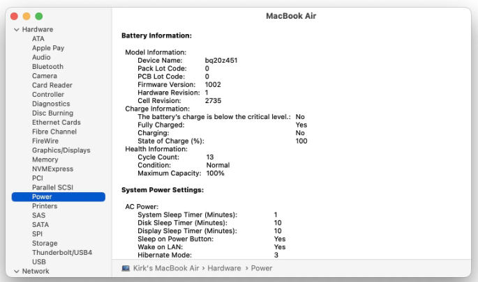
Task: Click the MacBook Air window title
Action: point(291,16)
